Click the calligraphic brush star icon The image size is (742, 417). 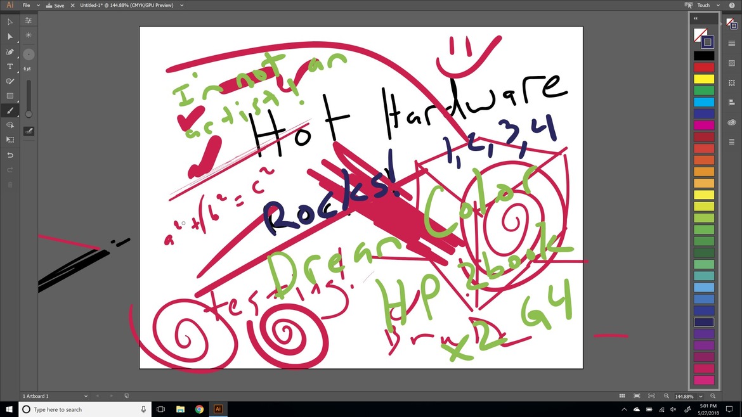[x=29, y=35]
